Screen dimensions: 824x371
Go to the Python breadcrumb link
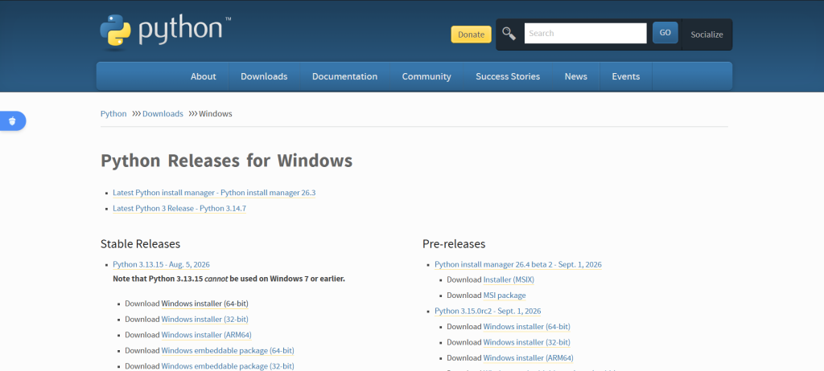113,114
